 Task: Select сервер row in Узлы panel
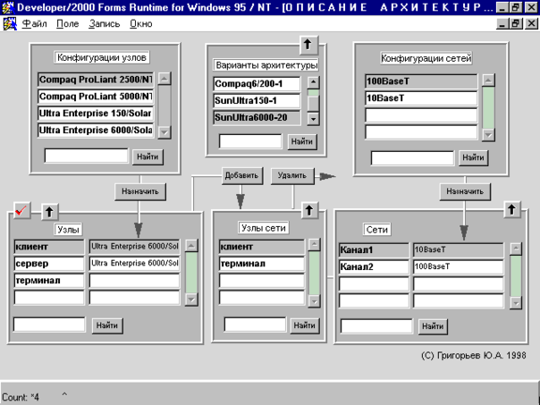point(49,264)
